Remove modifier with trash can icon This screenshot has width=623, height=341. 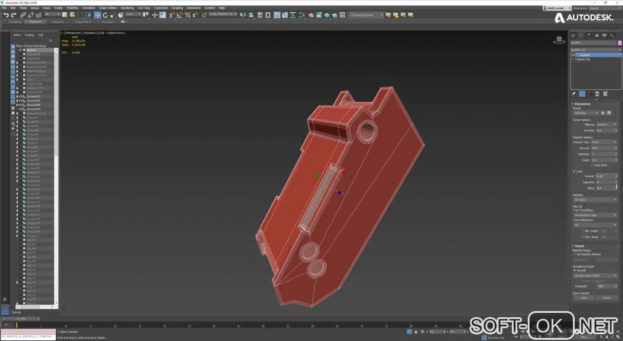coord(597,94)
